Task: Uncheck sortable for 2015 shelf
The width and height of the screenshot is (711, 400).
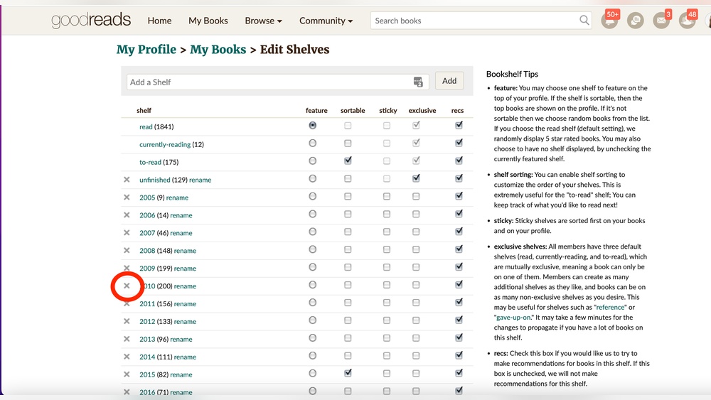Action: coord(348,373)
